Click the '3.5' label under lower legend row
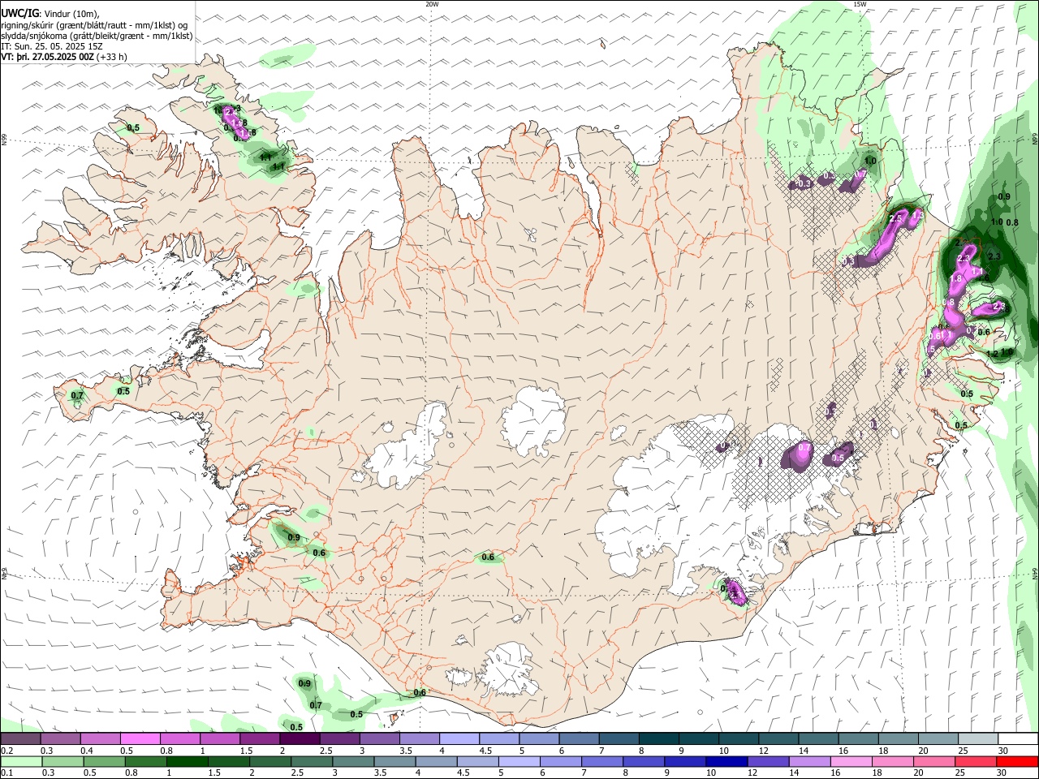 (379, 773)
